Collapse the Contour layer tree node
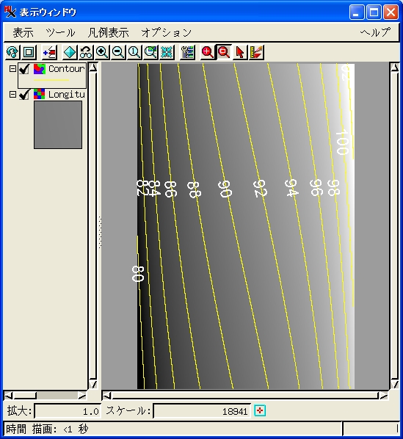Image resolution: width=403 pixels, height=439 pixels. [x=12, y=68]
